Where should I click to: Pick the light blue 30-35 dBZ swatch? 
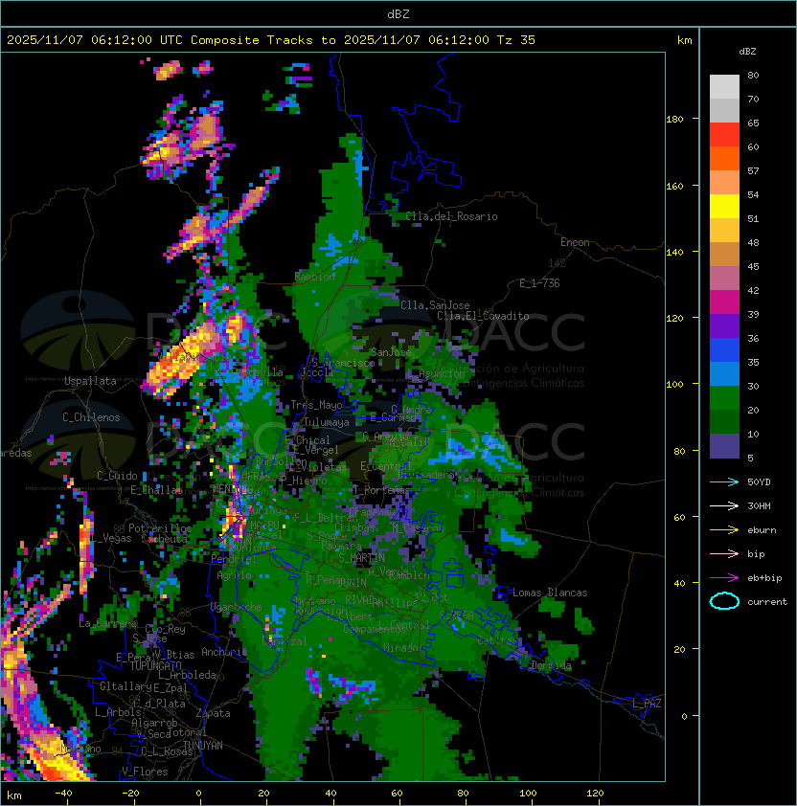(x=724, y=374)
